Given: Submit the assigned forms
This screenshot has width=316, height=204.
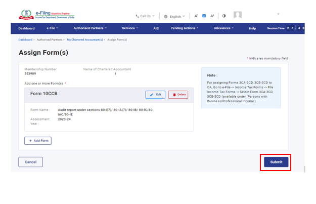Looking at the screenshot, I should [x=276, y=162].
